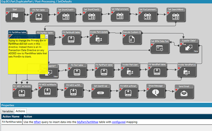Viewport: 212px width, 131px height.
Task: Select the Call BPM Data Form node
Action: pos(160,46)
